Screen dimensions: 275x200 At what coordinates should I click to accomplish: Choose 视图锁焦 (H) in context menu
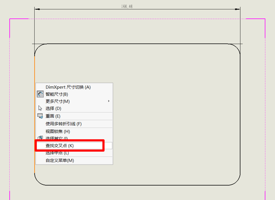[74, 132]
